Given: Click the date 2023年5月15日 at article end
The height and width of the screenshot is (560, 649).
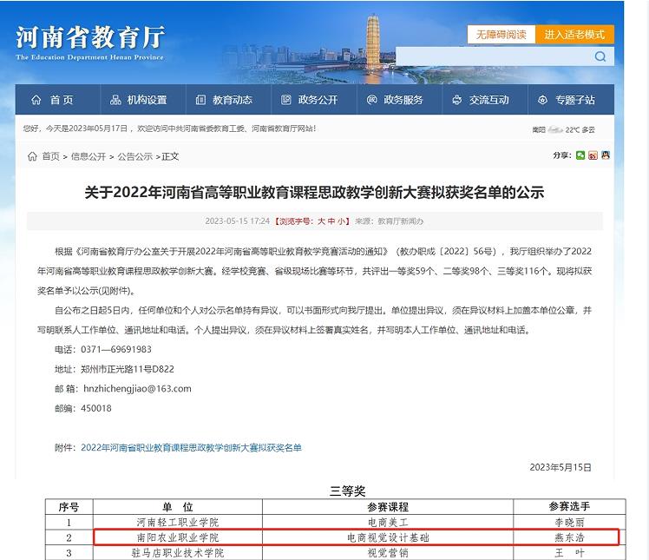Looking at the screenshot, I should pos(560,467).
